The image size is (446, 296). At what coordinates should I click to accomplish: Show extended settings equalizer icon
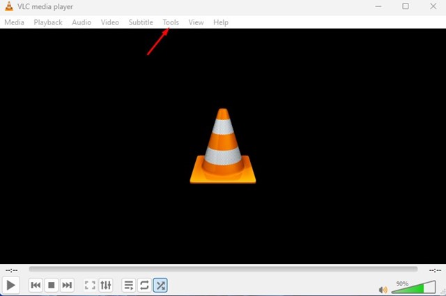pyautogui.click(x=106, y=285)
